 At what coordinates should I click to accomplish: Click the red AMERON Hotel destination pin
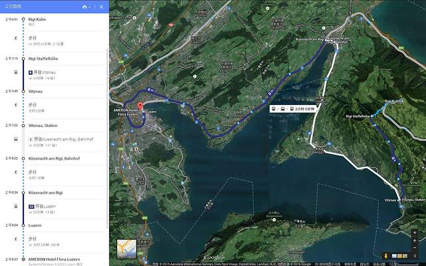tap(140, 104)
